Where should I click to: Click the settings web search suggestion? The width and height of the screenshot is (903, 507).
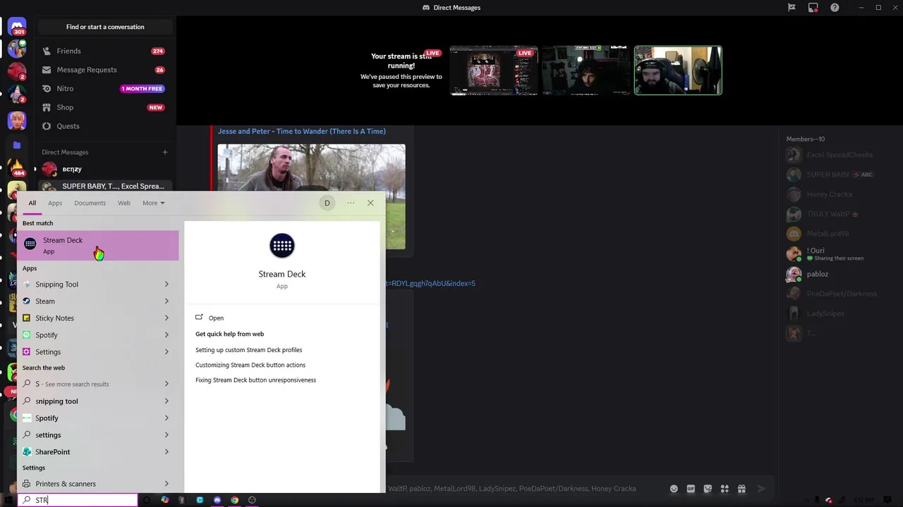pyautogui.click(x=97, y=435)
